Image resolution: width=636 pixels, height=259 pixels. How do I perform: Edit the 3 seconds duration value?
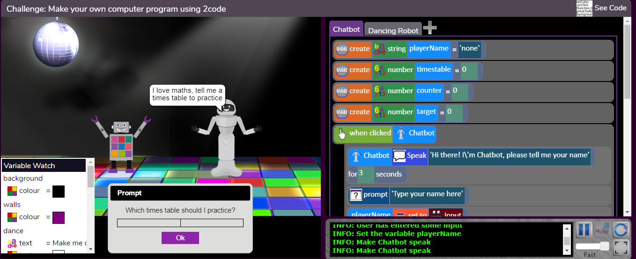tap(365, 174)
